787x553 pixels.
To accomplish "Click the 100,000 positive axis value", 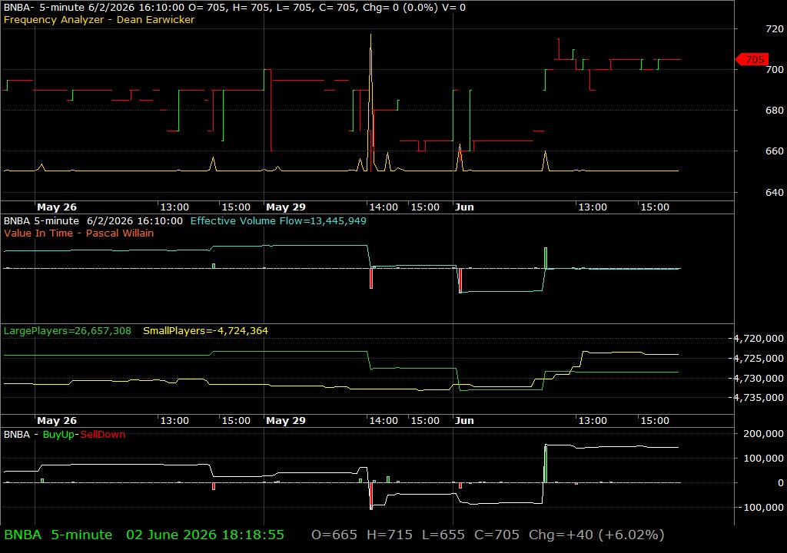I will [763, 459].
